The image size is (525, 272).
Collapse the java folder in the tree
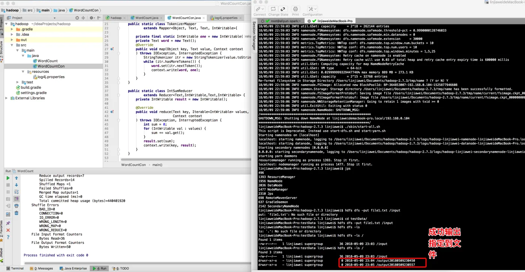[23, 56]
